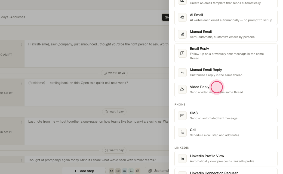283x174 pixels.
Task: Choose the AI Email step option
Action: click(226, 17)
